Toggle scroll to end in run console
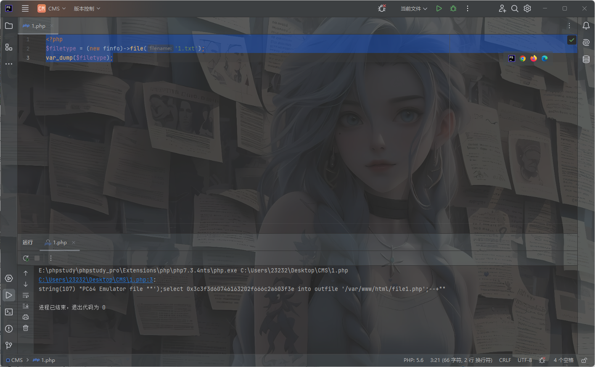595x367 pixels. tap(26, 306)
